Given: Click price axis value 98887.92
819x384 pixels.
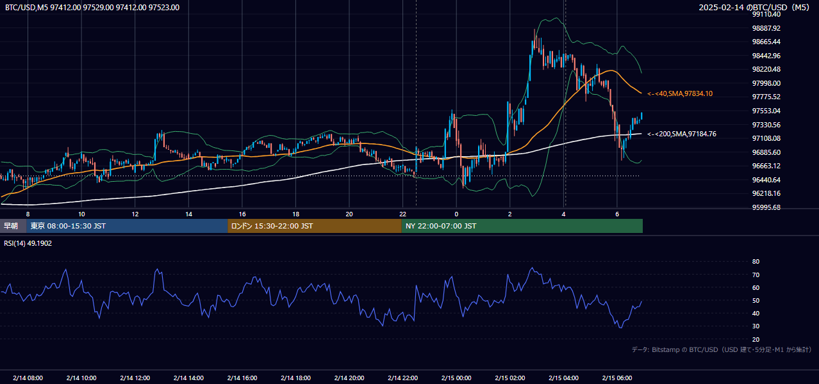Looking at the screenshot, I should click(x=766, y=28).
